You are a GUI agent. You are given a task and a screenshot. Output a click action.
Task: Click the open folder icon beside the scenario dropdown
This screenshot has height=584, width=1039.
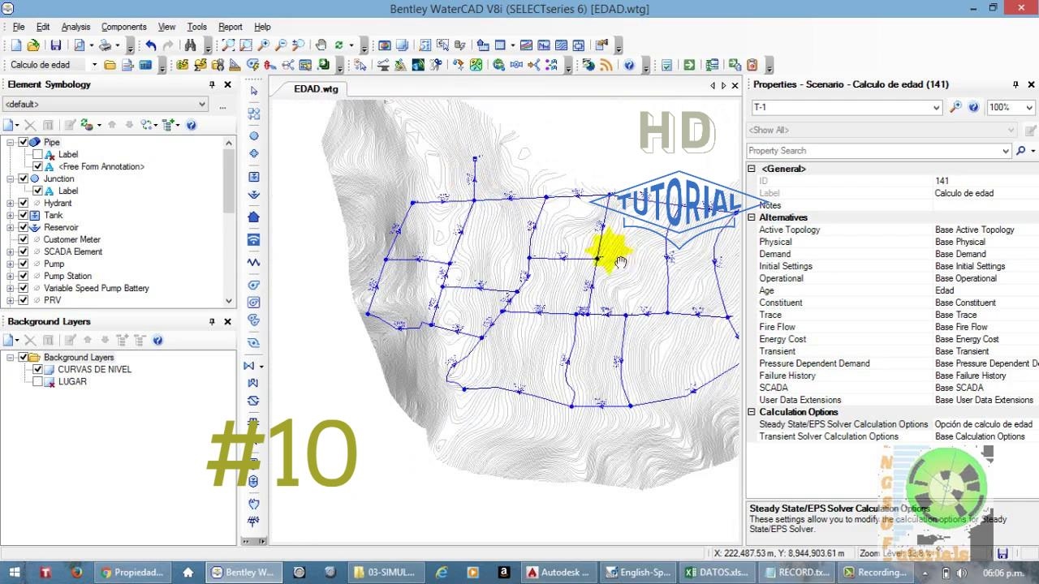pyautogui.click(x=110, y=65)
